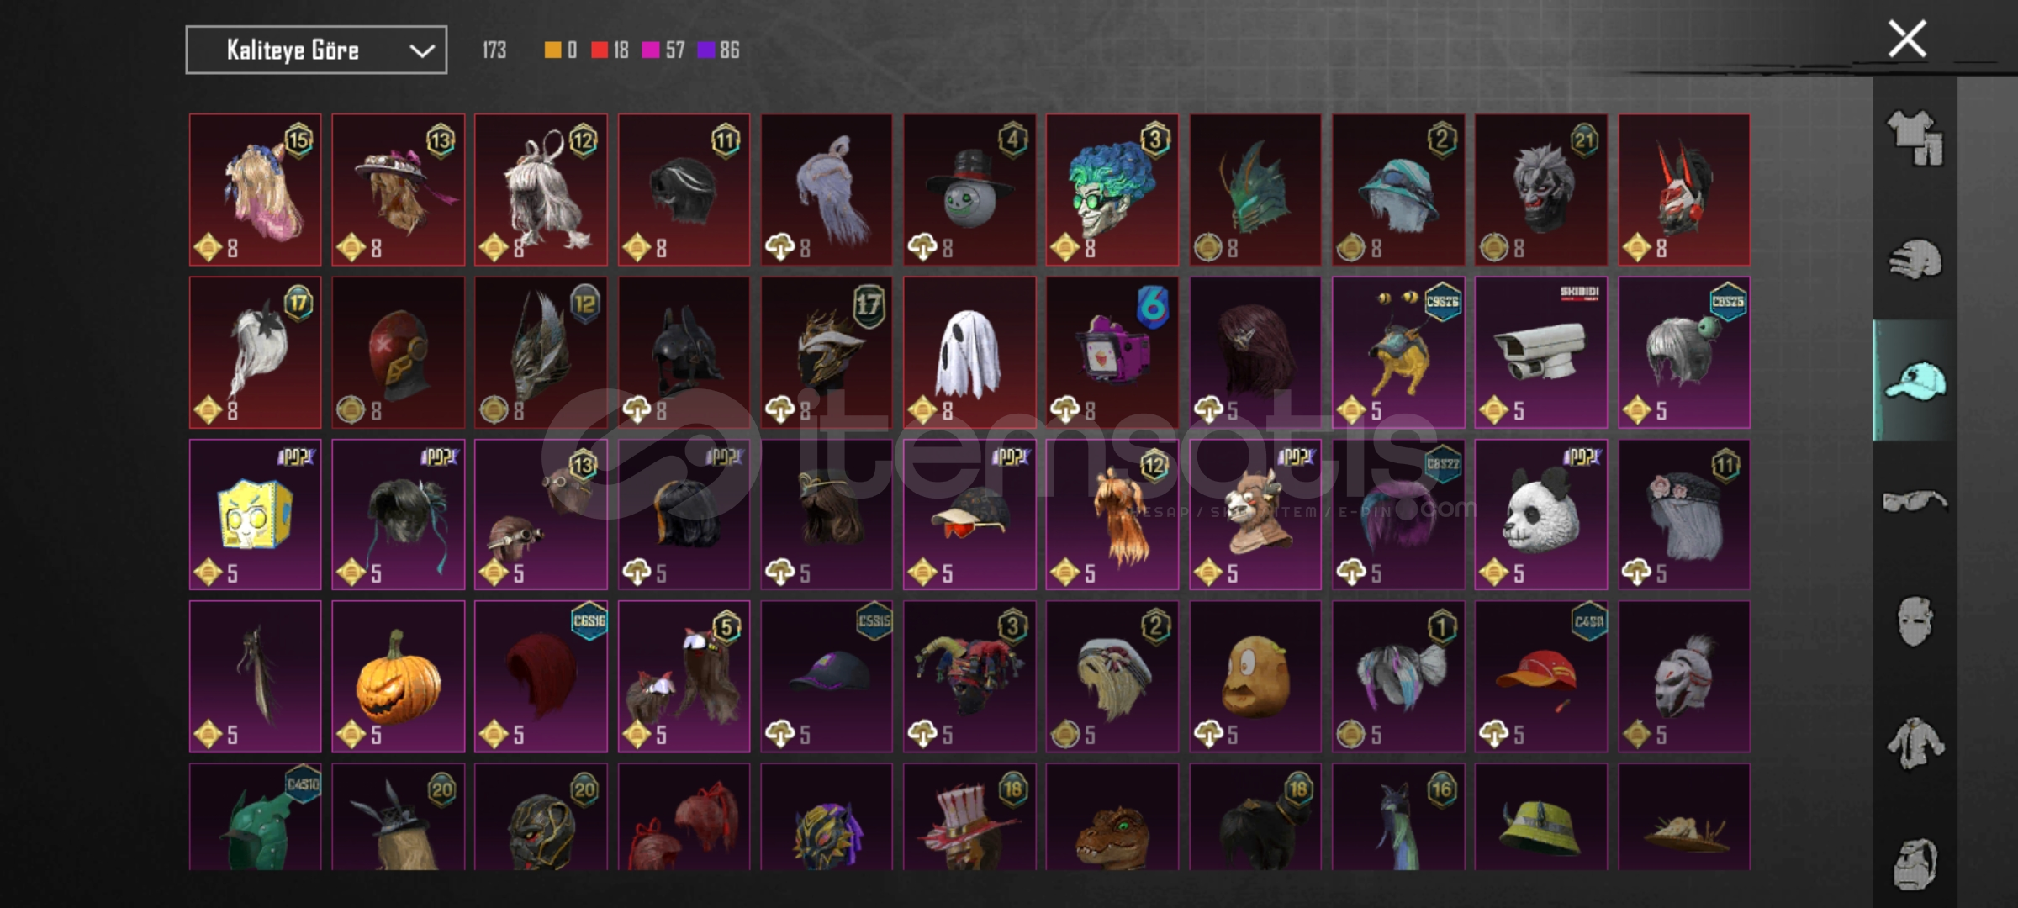Image resolution: width=2018 pixels, height=908 pixels.
Task: Select the cyan cap headwear category
Action: pos(1915,380)
